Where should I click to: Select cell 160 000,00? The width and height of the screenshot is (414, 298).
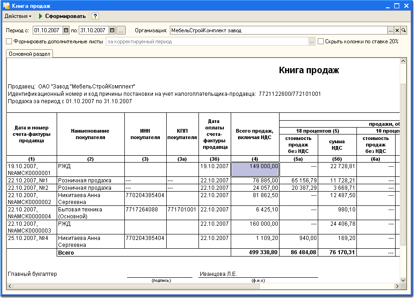255,227
